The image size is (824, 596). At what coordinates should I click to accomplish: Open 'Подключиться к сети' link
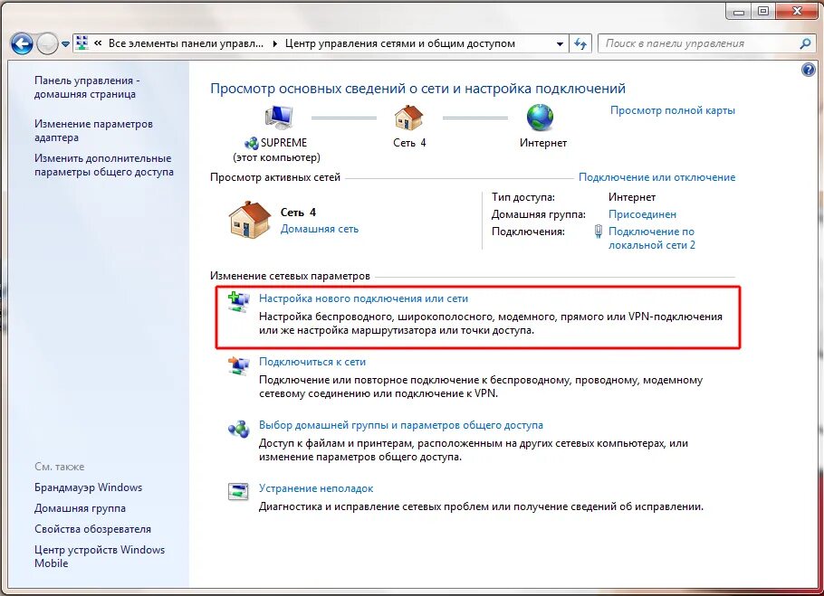[x=312, y=362]
